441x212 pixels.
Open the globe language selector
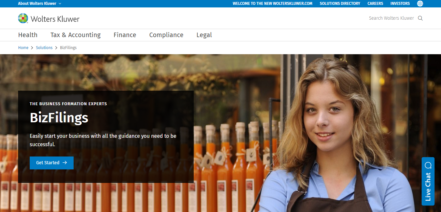(420, 4)
